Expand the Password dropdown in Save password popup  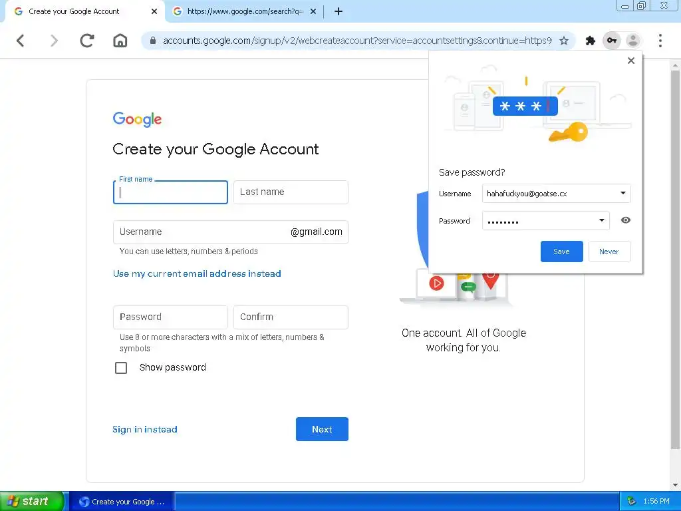601,220
